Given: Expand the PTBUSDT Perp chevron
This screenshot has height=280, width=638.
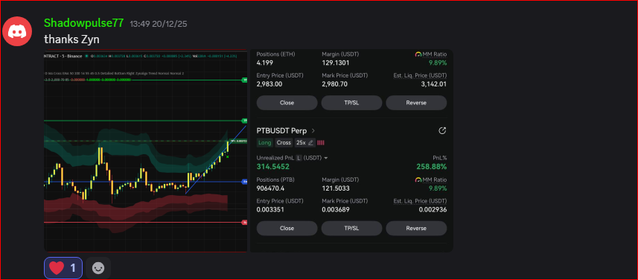Looking at the screenshot, I should click(313, 130).
